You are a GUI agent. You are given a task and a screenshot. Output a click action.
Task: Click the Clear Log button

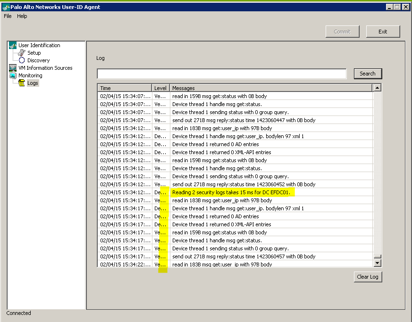pos(368,277)
